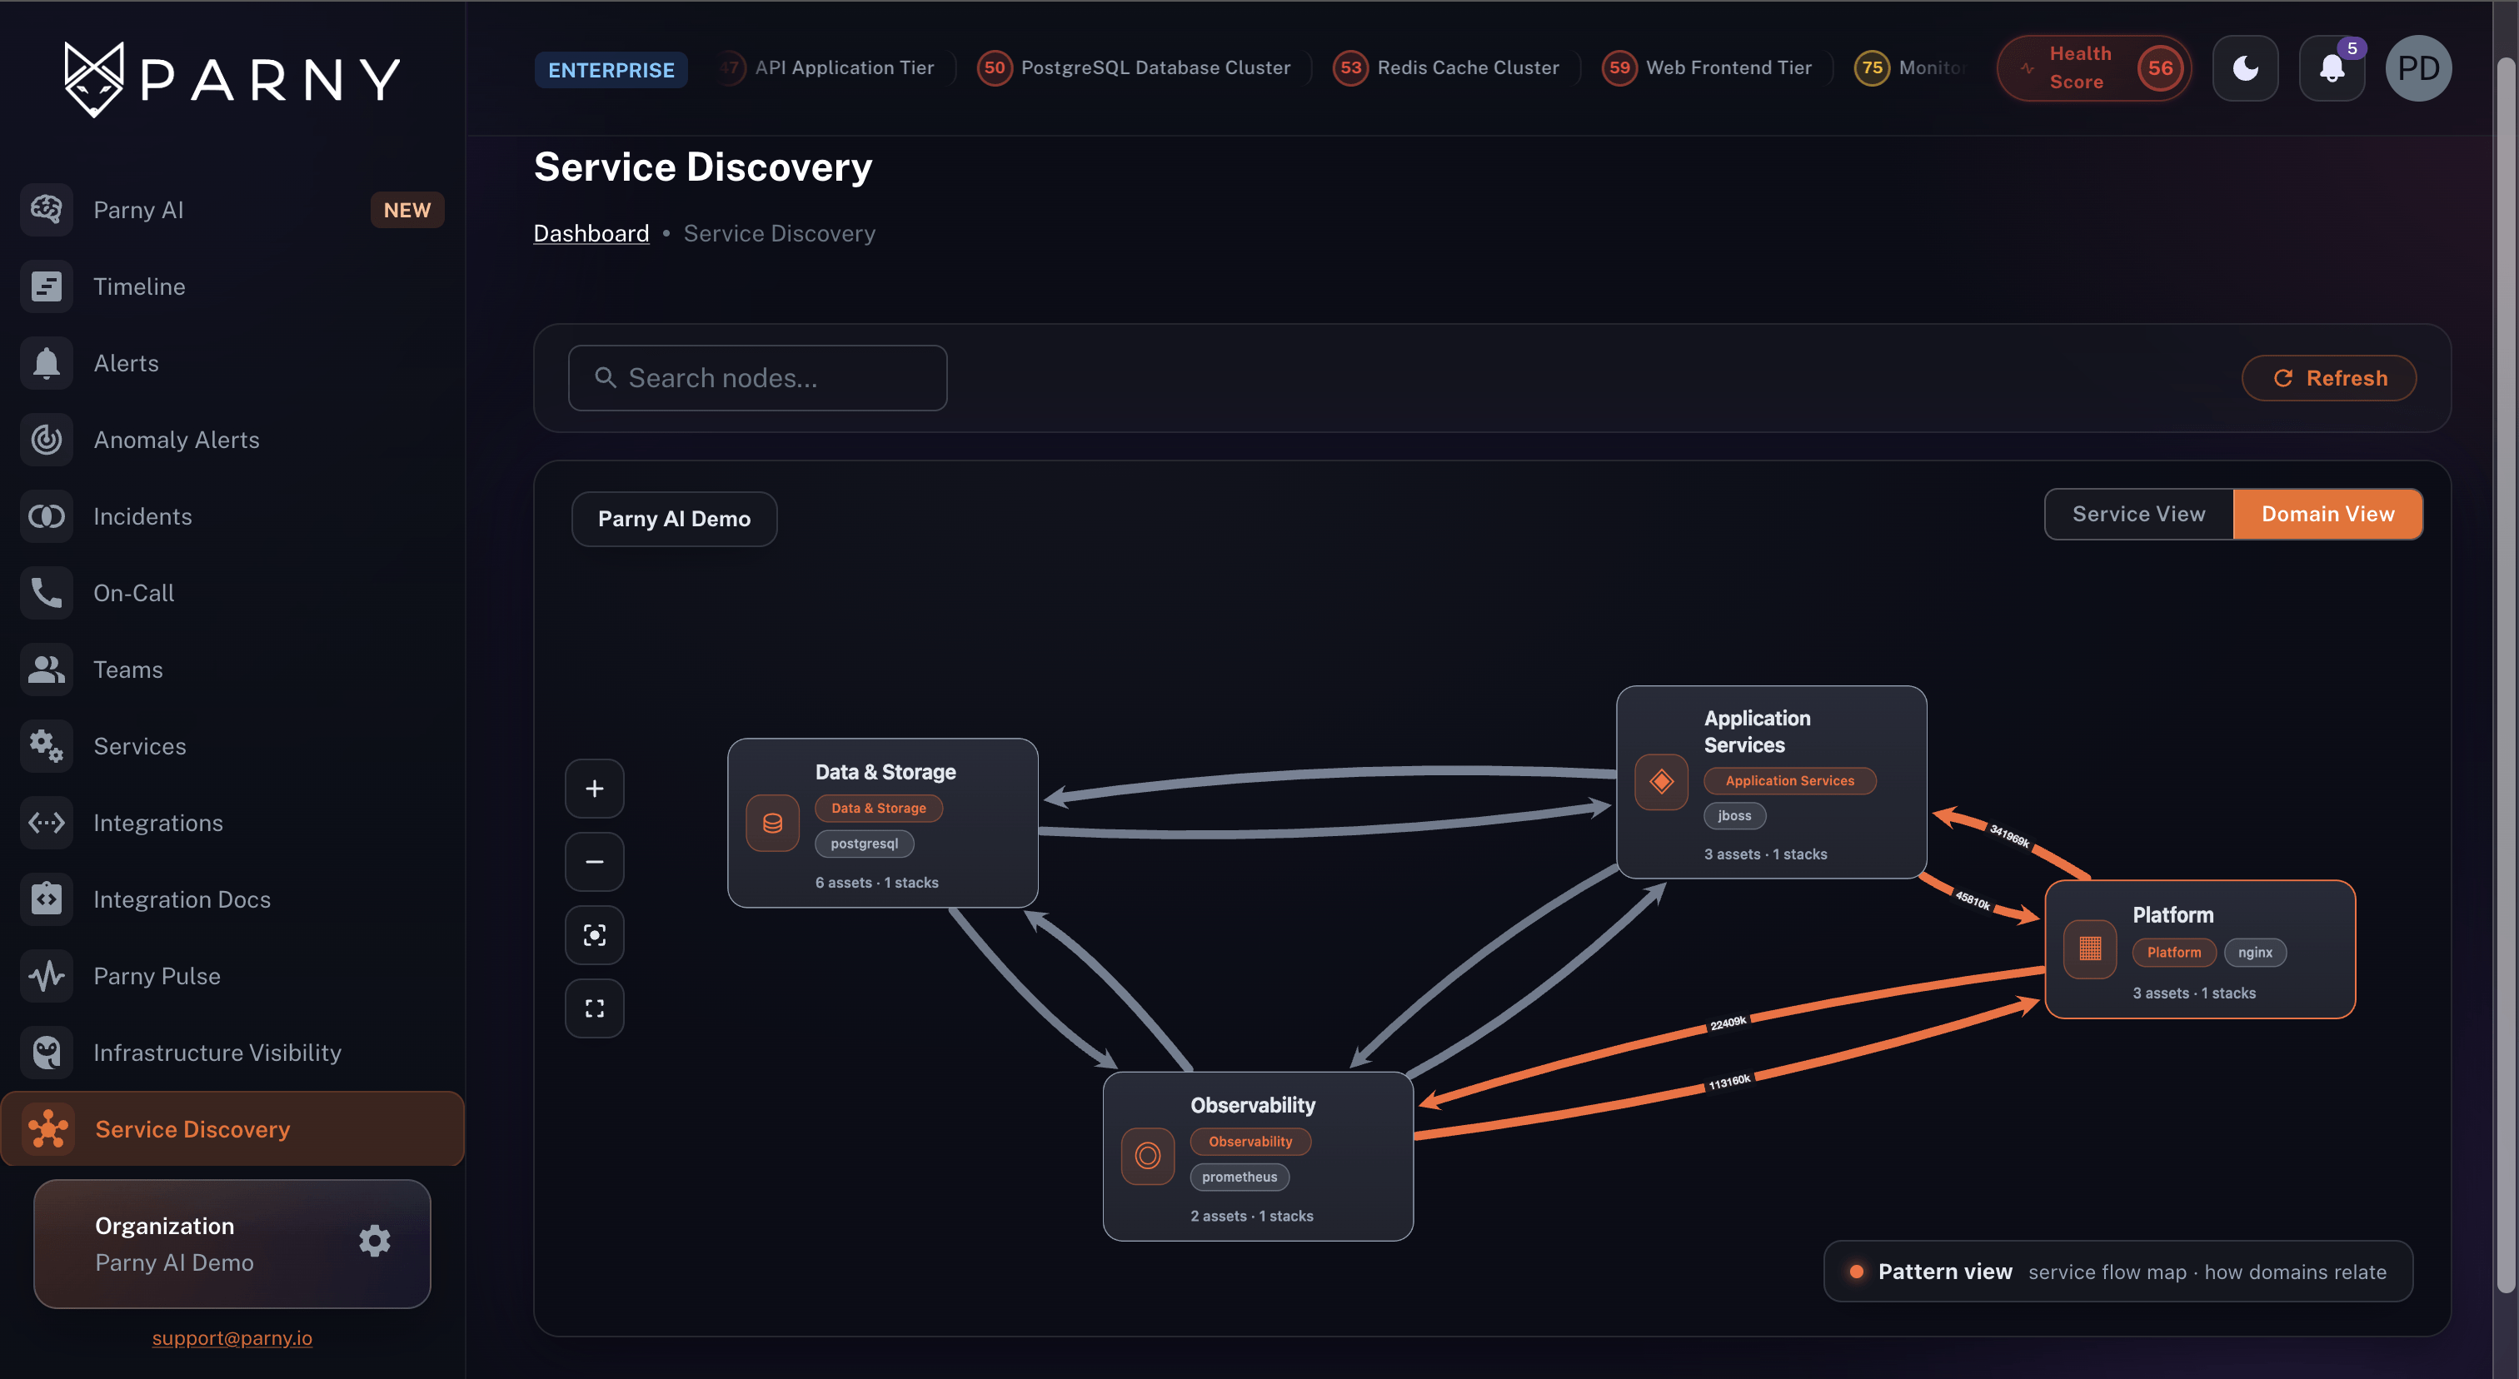This screenshot has height=1379, width=2519.
Task: Select Domain View toggle
Action: tap(2327, 514)
